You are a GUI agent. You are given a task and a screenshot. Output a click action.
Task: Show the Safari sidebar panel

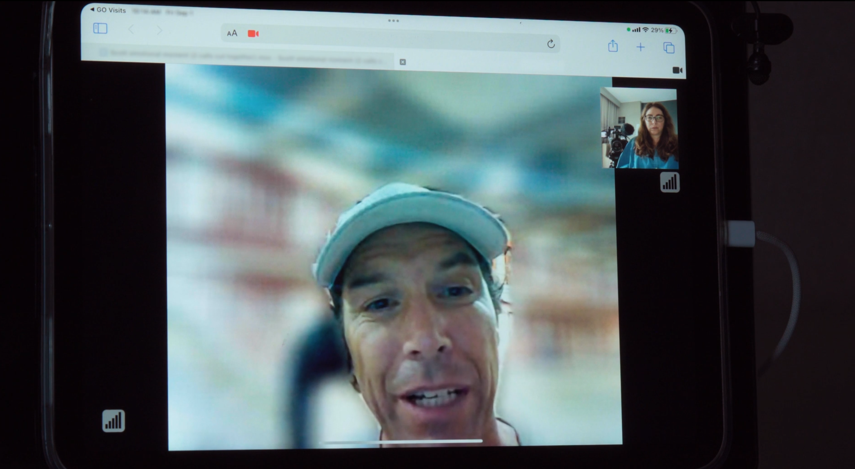click(100, 28)
